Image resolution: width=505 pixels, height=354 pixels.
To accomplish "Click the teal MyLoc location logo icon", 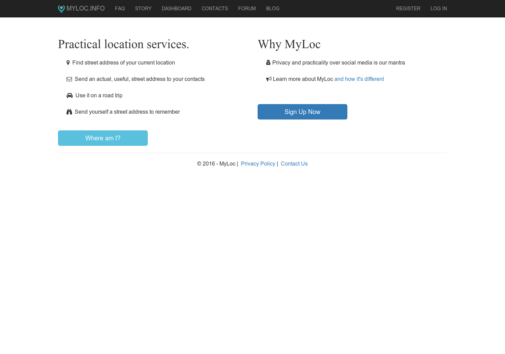I will point(61,9).
